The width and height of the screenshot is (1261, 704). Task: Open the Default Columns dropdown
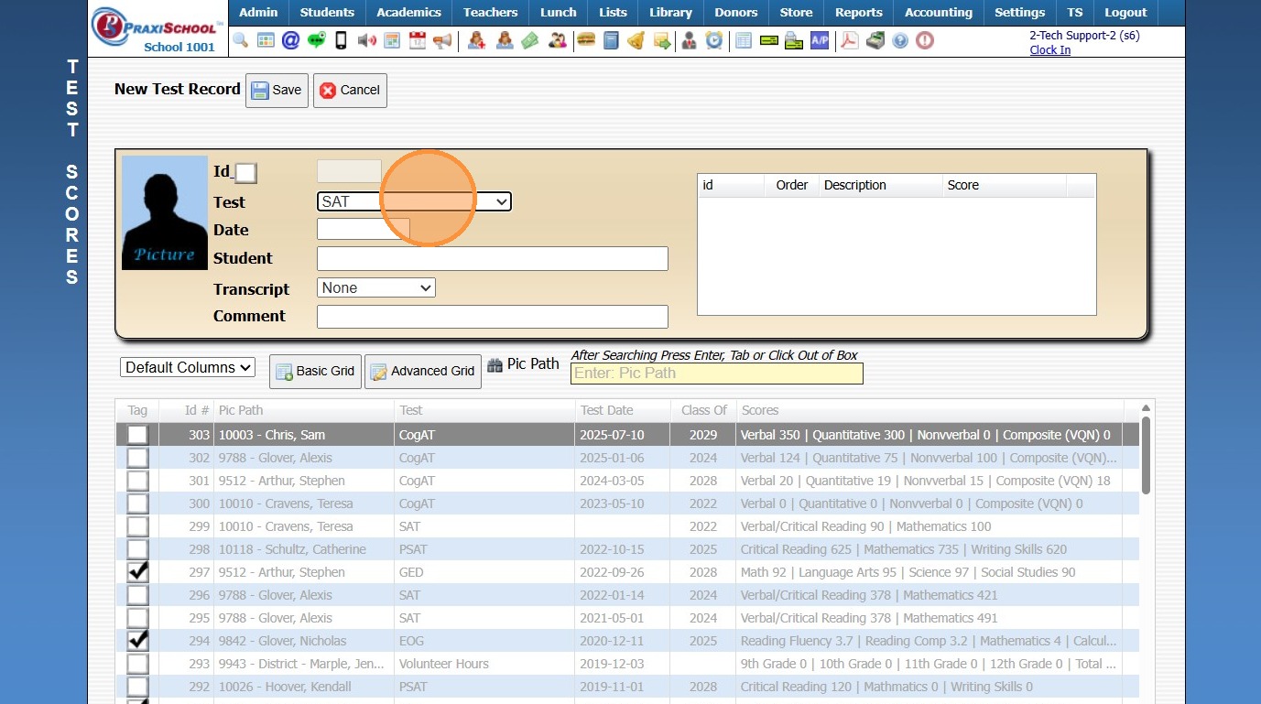tap(188, 367)
